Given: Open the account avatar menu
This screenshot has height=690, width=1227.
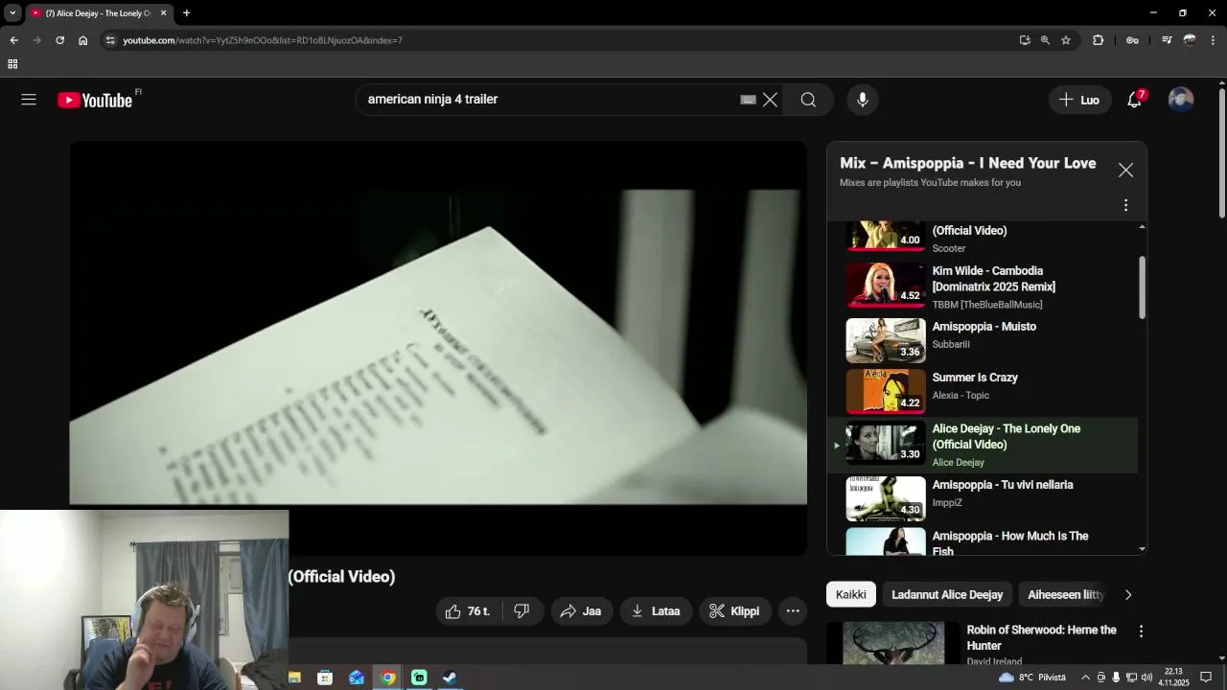Looking at the screenshot, I should pos(1181,100).
